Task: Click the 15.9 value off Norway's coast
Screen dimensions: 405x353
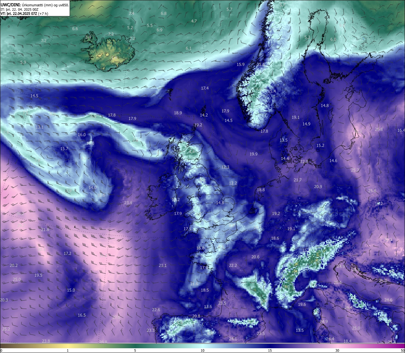Action: tap(240, 65)
